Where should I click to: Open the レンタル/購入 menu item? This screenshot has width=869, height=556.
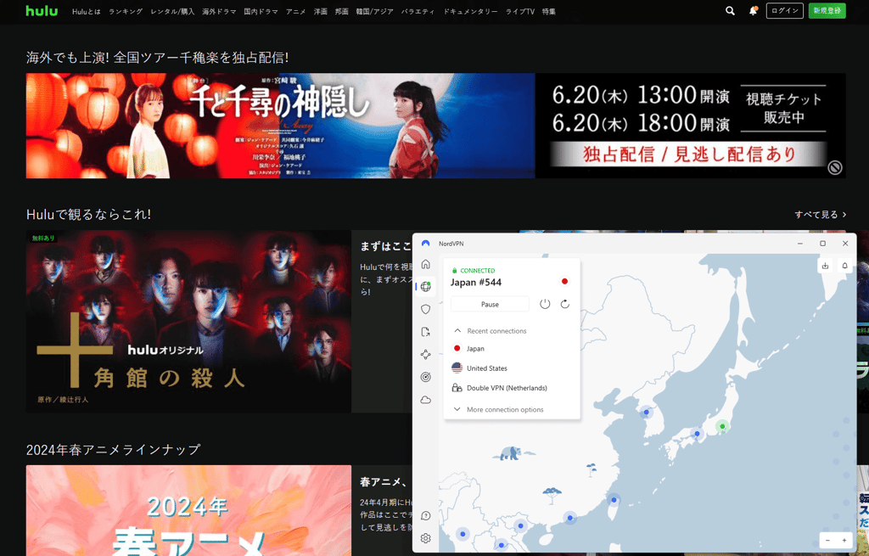click(x=172, y=11)
